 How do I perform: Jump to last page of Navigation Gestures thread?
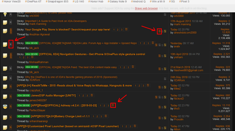pos(32,57)
